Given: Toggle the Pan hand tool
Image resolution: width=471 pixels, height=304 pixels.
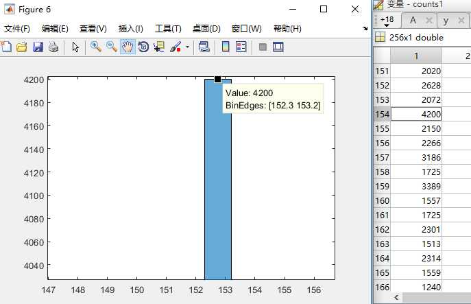Looking at the screenshot, I should coord(128,47).
